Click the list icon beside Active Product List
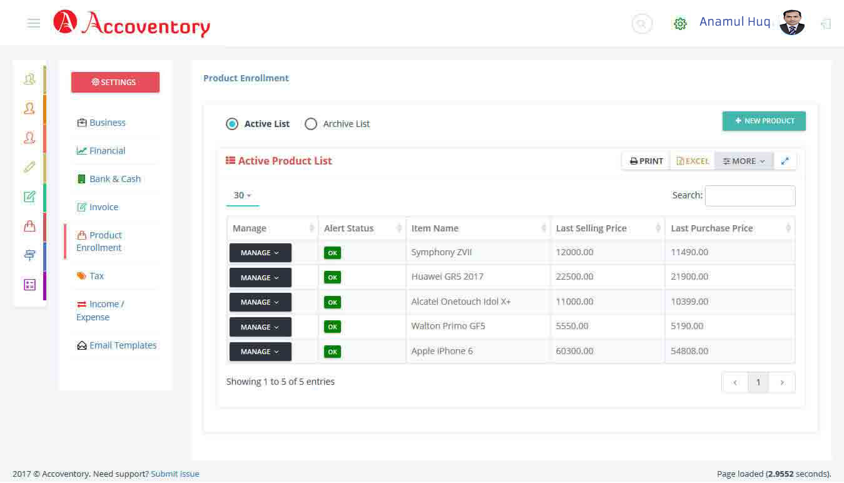 tap(230, 161)
